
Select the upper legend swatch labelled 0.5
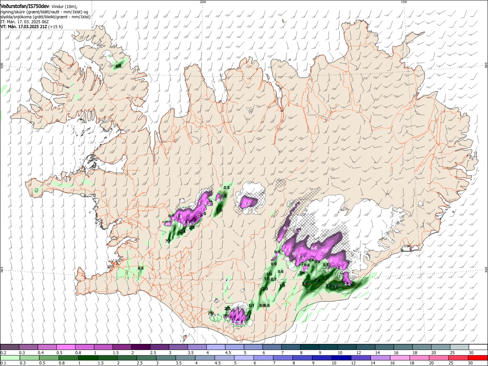click(x=66, y=347)
